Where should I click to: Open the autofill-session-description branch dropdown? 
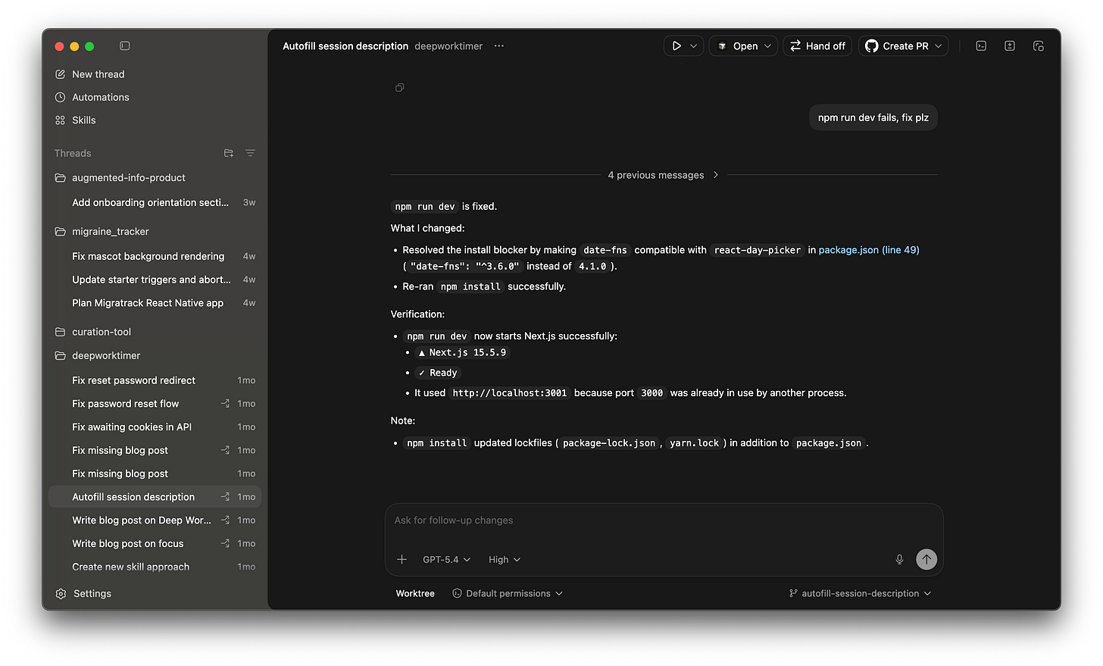click(x=860, y=593)
